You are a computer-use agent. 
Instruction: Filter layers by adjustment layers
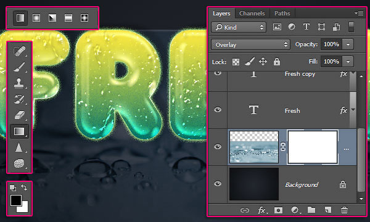click(292, 27)
